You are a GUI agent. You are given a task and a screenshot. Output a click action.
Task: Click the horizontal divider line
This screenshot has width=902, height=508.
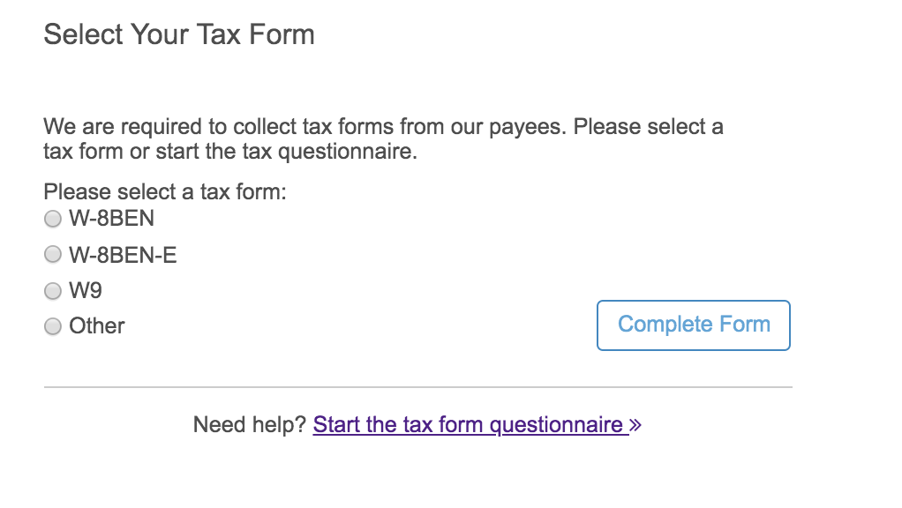[x=418, y=385]
